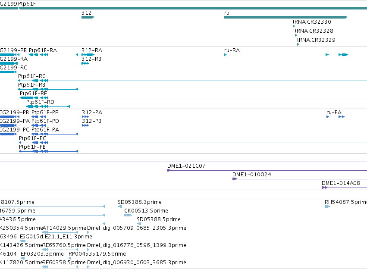
Task: Click the CK00513.5prime EST glyph
Action: pyautogui.click(x=128, y=215)
